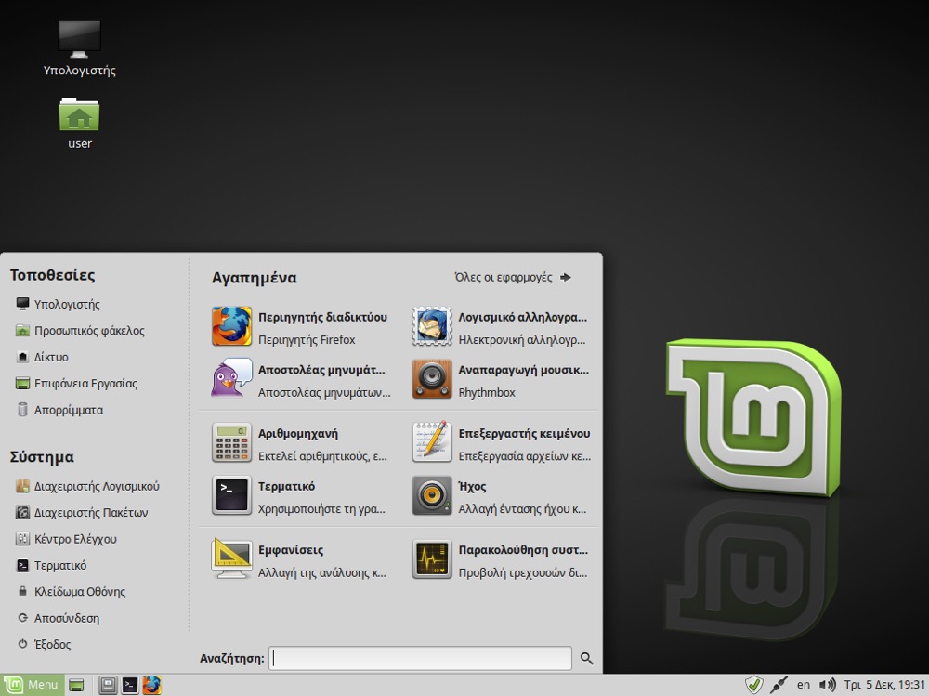This screenshot has width=929, height=696.
Task: Open Τερματικό in System list
Action: (51, 566)
